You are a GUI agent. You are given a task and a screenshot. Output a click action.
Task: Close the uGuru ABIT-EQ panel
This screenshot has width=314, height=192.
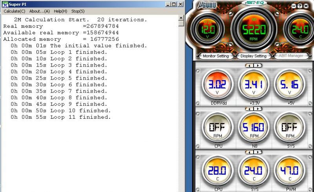(x=306, y=6)
